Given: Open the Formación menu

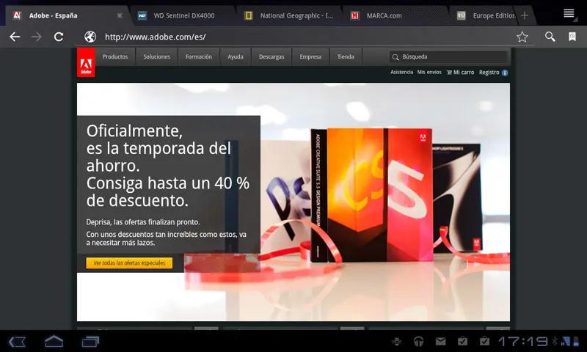Looking at the screenshot, I should (199, 56).
